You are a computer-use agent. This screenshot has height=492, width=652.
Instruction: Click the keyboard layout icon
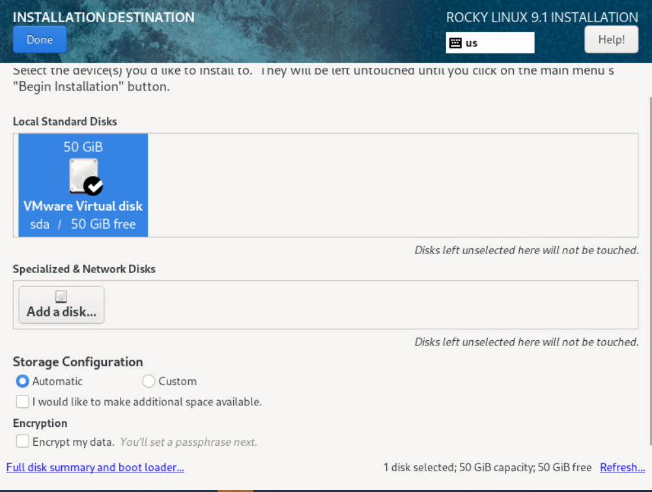[455, 43]
